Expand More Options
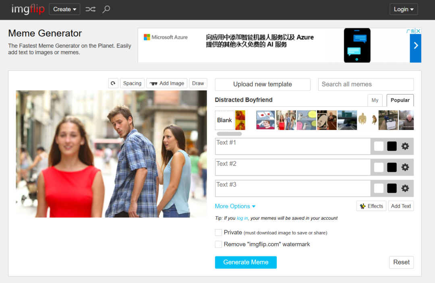Screen dimensions: 435x283 (235, 206)
